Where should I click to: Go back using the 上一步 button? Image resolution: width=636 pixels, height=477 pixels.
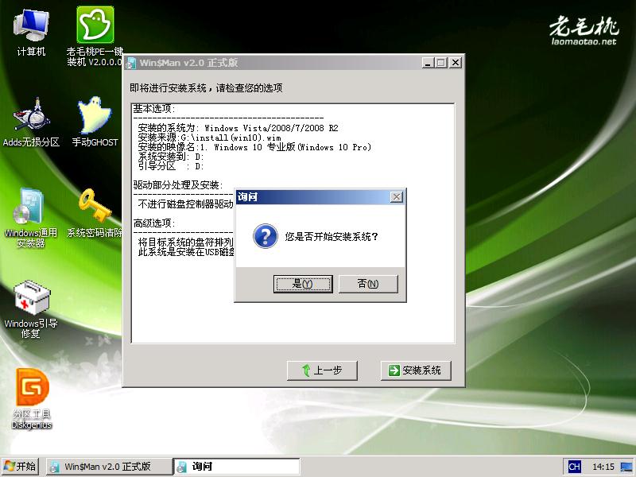(x=321, y=370)
